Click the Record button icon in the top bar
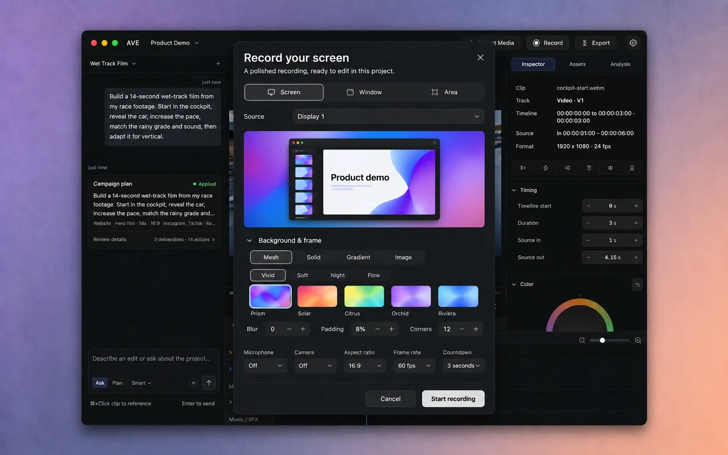The width and height of the screenshot is (728, 455). tap(536, 43)
